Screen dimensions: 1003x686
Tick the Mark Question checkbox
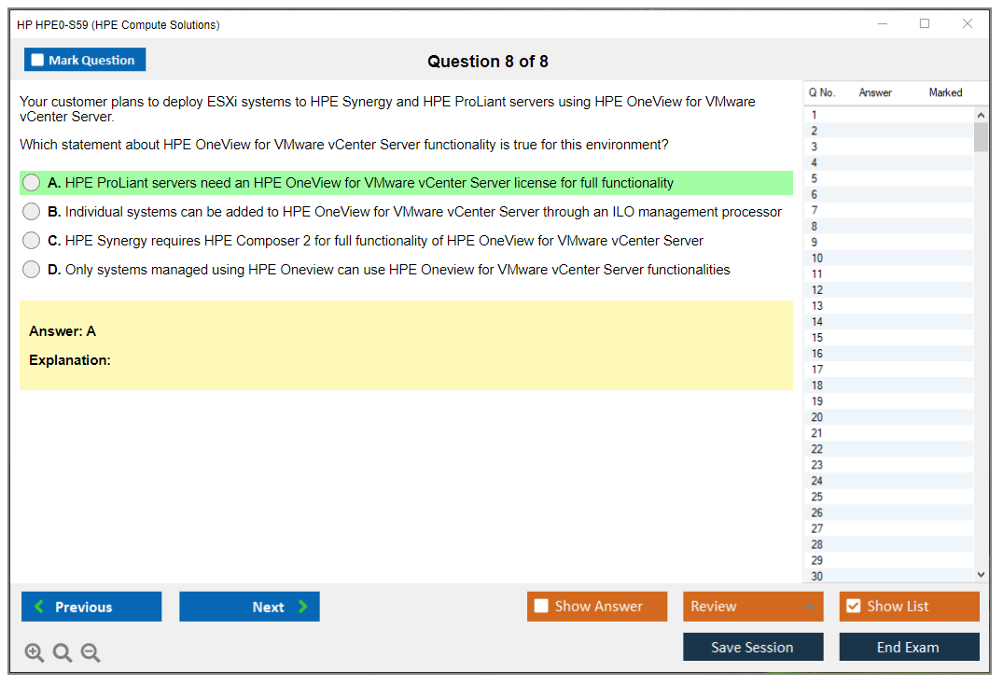38,61
